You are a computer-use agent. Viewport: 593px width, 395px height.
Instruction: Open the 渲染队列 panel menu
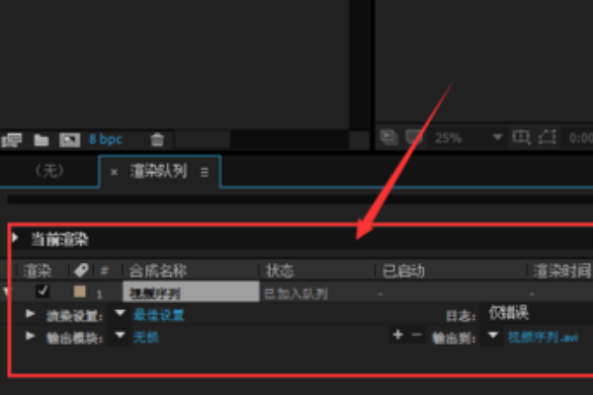(x=205, y=173)
